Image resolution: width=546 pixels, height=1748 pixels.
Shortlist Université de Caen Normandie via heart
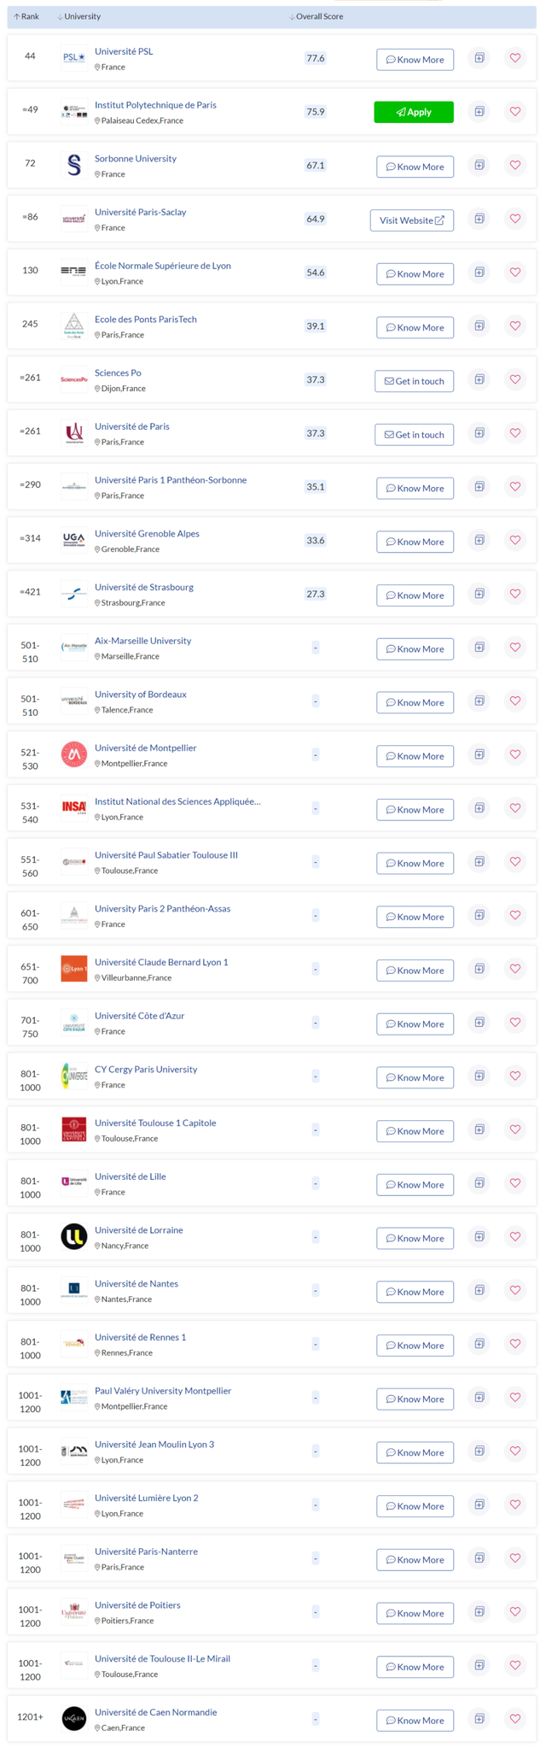pyautogui.click(x=515, y=1718)
